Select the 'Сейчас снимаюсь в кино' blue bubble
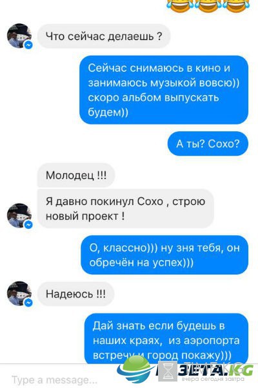The width and height of the screenshot is (258, 388). [164, 90]
